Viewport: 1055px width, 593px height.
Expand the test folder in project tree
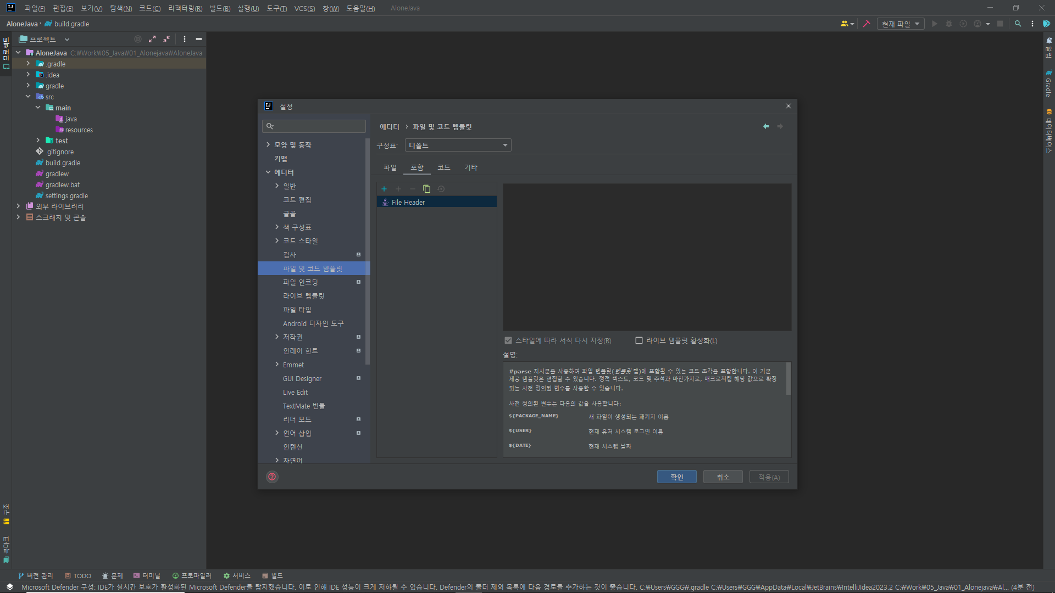tap(38, 141)
